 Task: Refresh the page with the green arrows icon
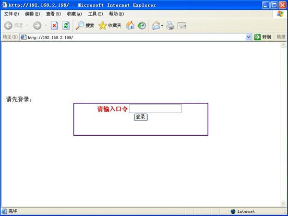tap(66, 26)
